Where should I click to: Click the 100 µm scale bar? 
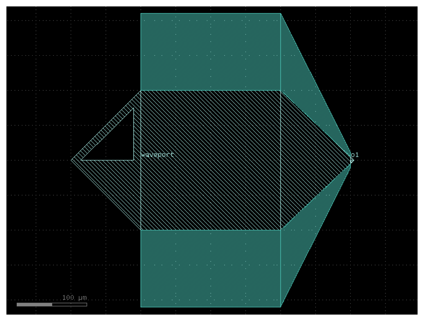point(52,304)
